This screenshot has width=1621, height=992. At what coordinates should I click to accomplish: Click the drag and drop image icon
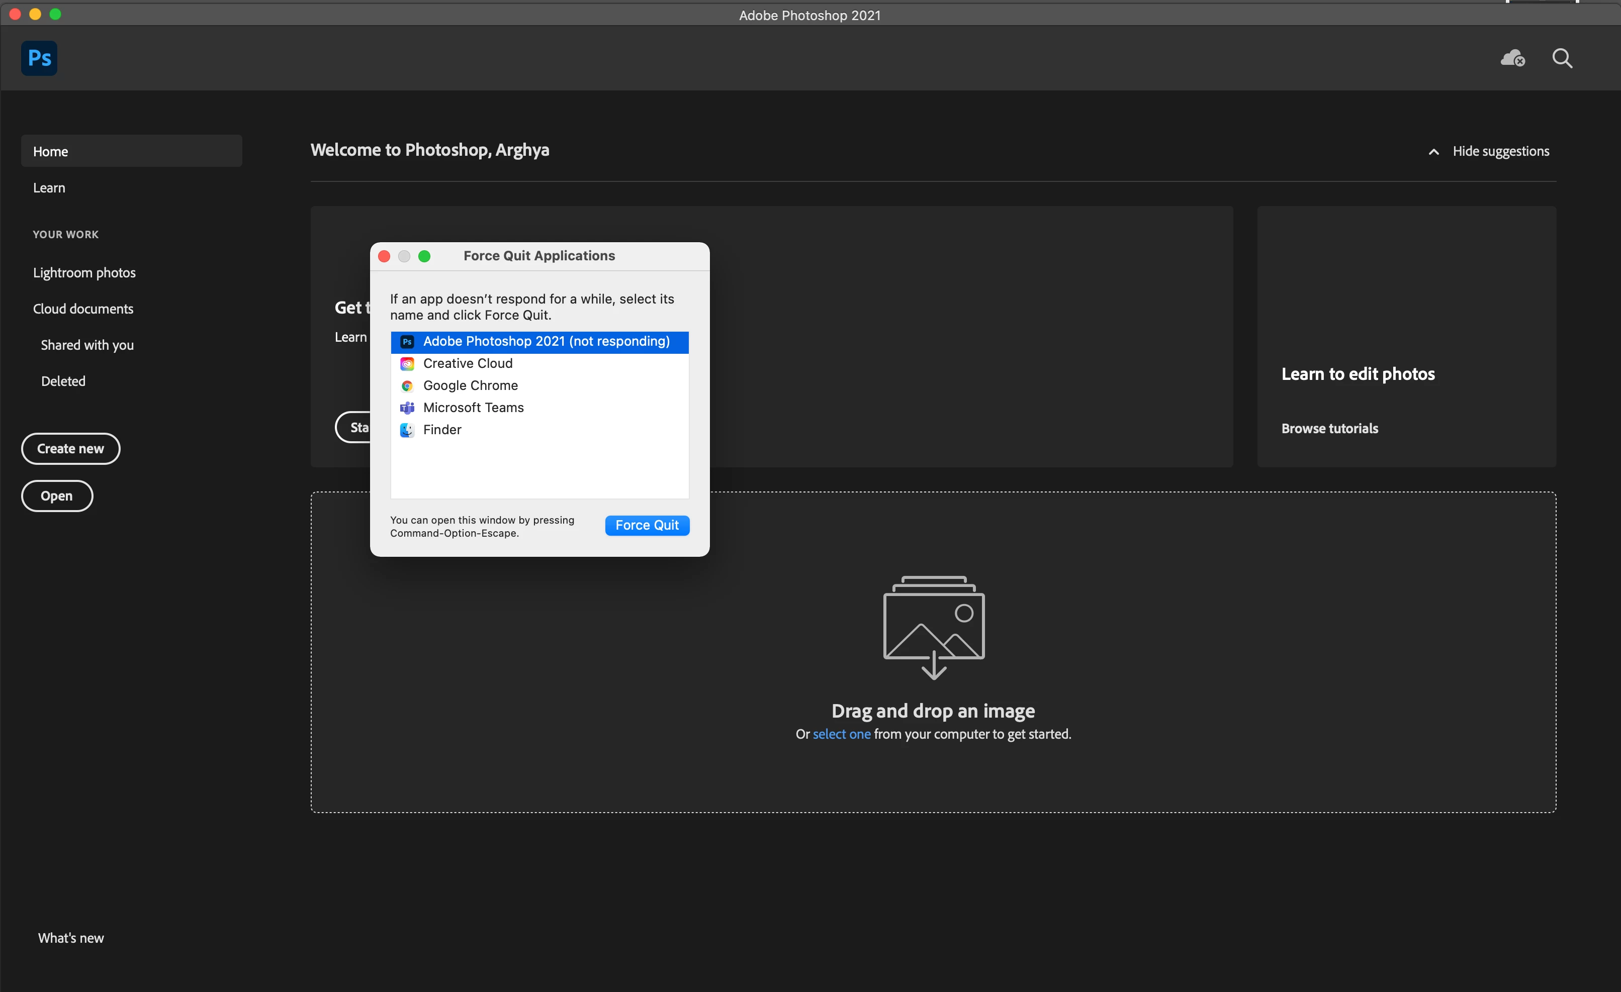click(x=933, y=626)
